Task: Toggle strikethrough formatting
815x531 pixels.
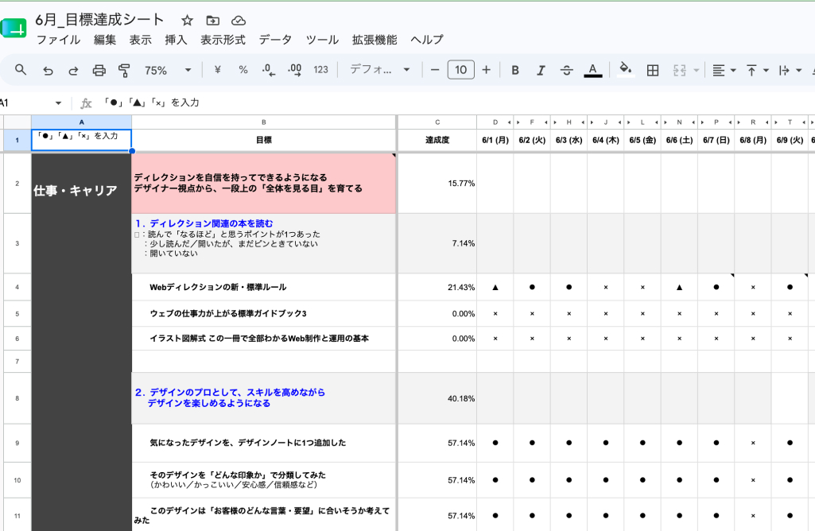Action: pyautogui.click(x=567, y=70)
